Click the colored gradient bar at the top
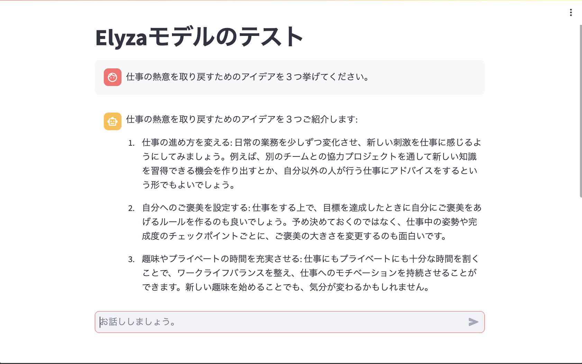 [291, 1]
